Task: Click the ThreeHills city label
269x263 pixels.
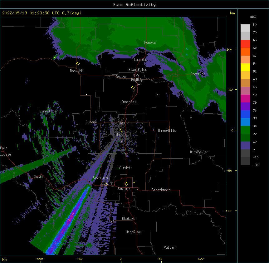Action: coord(167,131)
